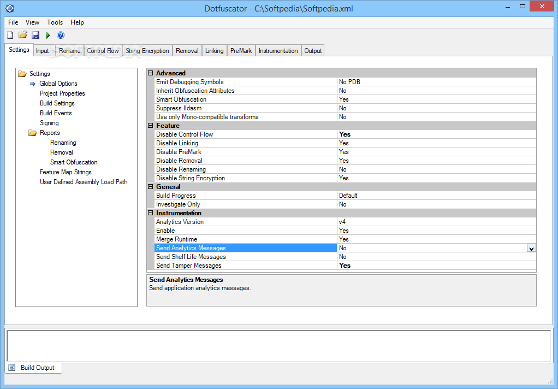The width and height of the screenshot is (558, 389).
Task: Click the folder icon beside Settings in tree
Action: click(22, 73)
